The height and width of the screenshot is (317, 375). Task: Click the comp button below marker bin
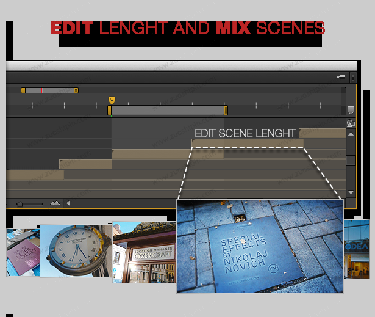(351, 123)
